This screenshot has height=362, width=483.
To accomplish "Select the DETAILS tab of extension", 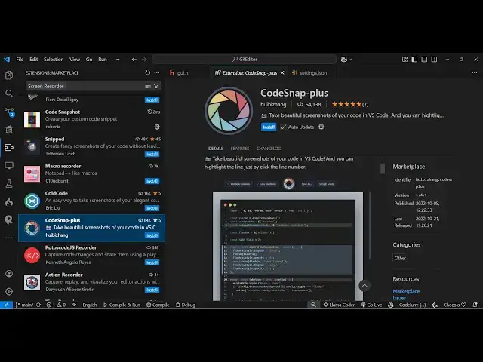I will point(216,149).
